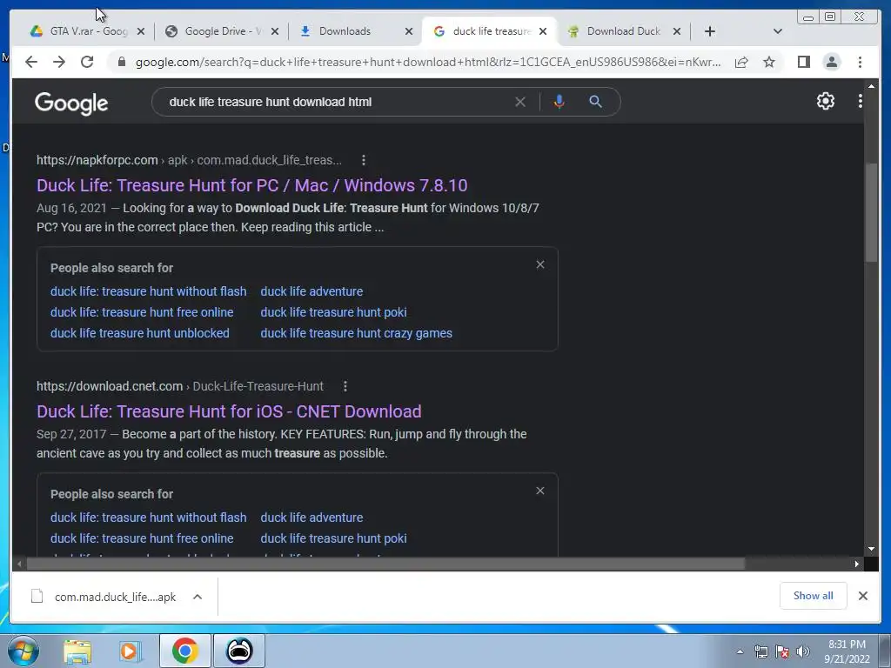The height and width of the screenshot is (668, 891).
Task: Expand options chevron for downloaded apk
Action: 198,597
